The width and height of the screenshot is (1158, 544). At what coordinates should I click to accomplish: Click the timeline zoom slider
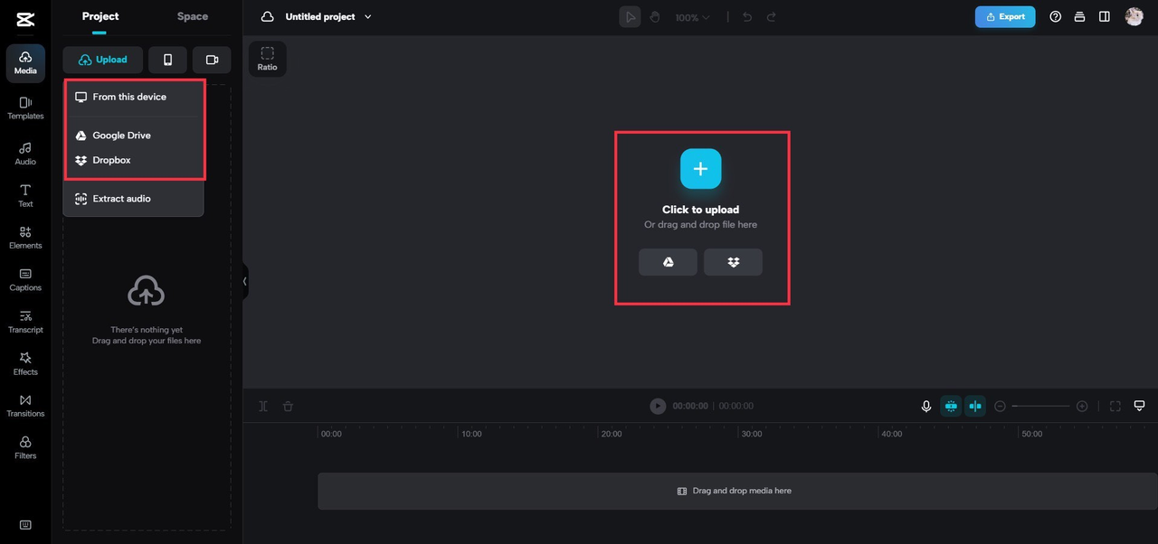(1040, 407)
